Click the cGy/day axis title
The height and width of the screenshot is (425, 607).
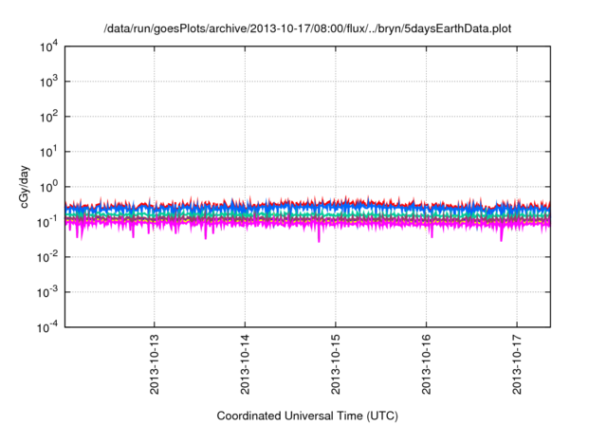(25, 187)
